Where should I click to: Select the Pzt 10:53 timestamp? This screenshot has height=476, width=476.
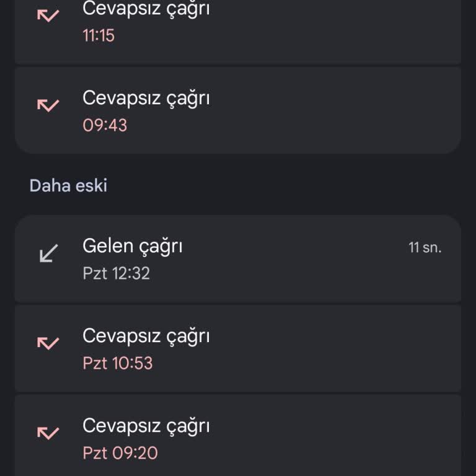[118, 363]
